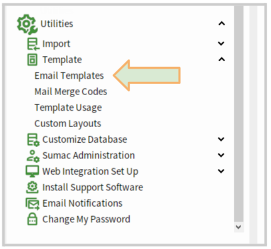The width and height of the screenshot is (271, 249).
Task: Click the Change My Password lock icon
Action: coord(32,219)
